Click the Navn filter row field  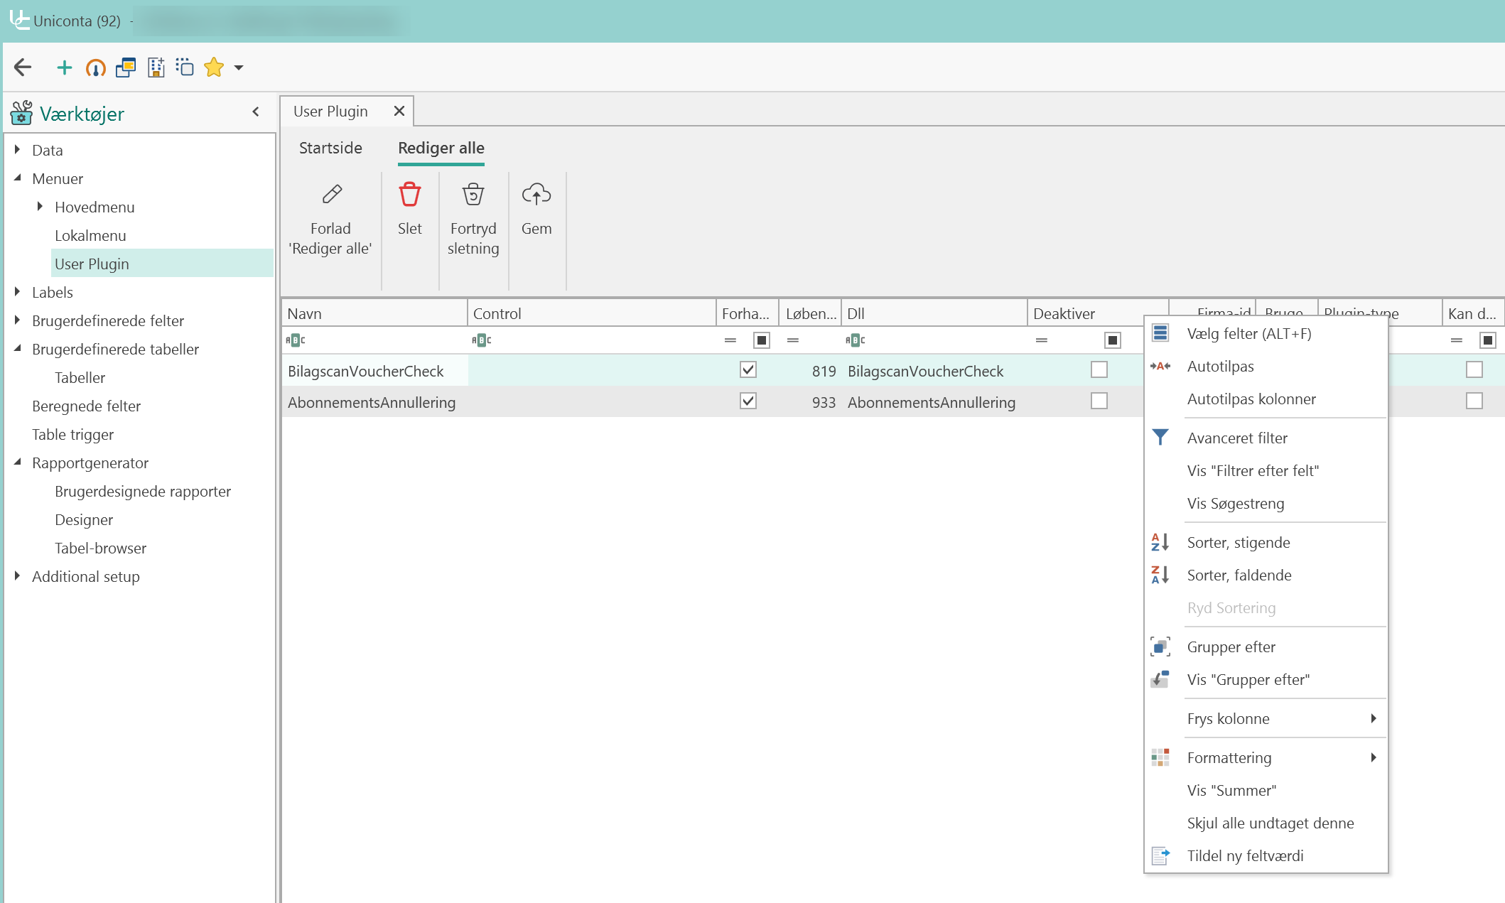pyautogui.click(x=374, y=340)
